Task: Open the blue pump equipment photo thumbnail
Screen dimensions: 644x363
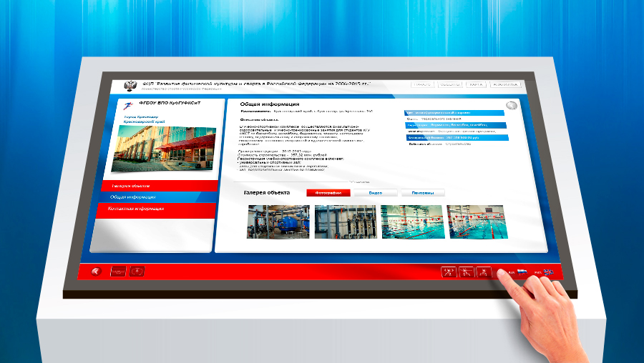Action: click(x=278, y=222)
